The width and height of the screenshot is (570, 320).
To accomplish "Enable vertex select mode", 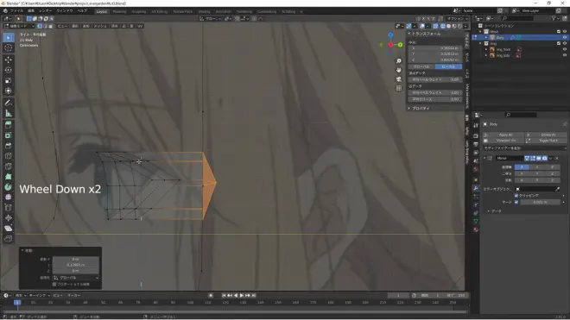I will pyautogui.click(x=40, y=26).
